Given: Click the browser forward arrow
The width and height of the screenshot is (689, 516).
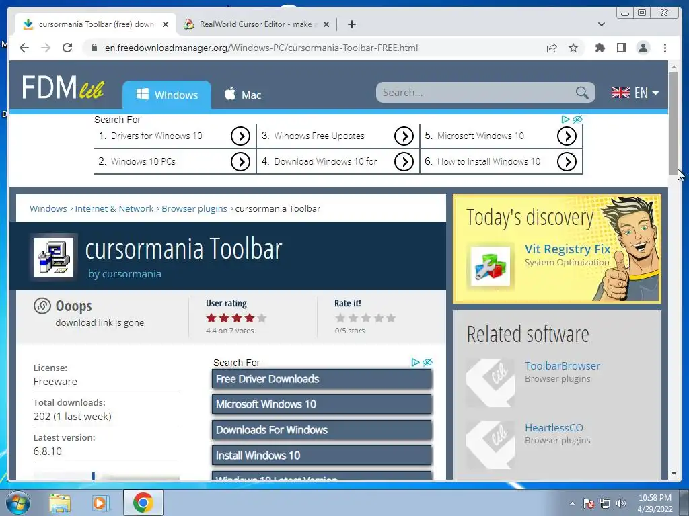Looking at the screenshot, I should point(46,48).
